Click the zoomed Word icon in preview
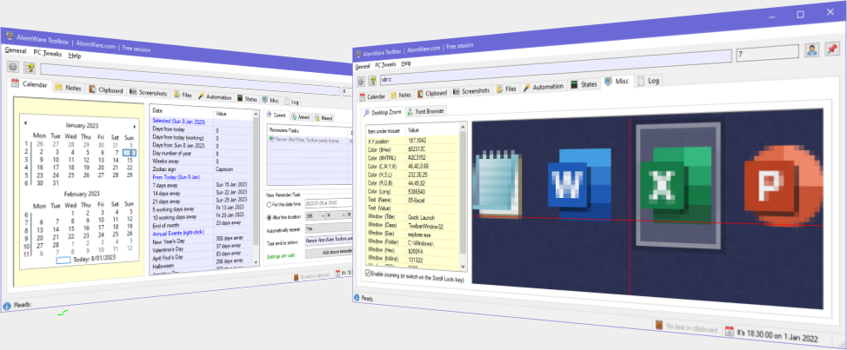847x350 pixels. coord(579,185)
